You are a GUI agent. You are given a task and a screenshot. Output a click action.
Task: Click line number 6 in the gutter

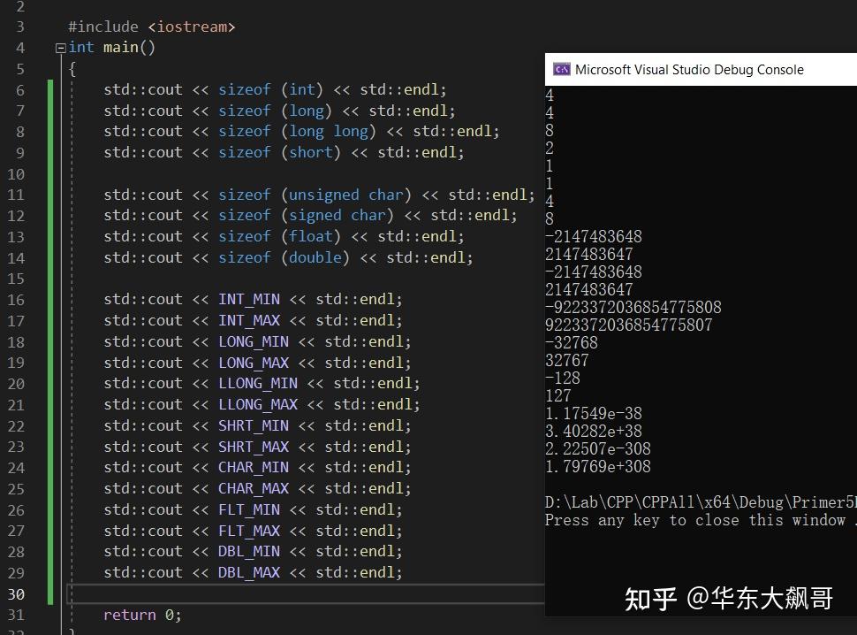[20, 90]
